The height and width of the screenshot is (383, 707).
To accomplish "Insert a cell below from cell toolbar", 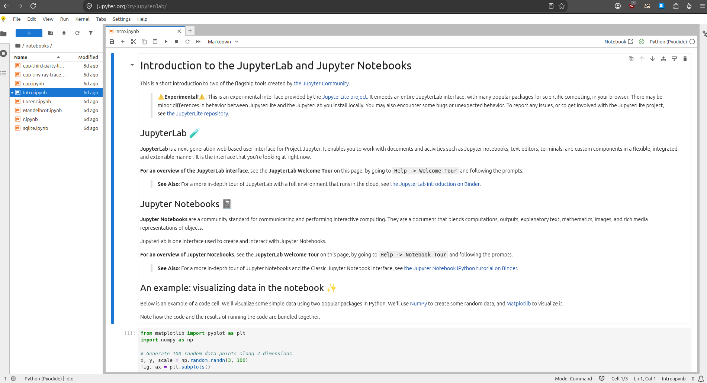I will 674,59.
